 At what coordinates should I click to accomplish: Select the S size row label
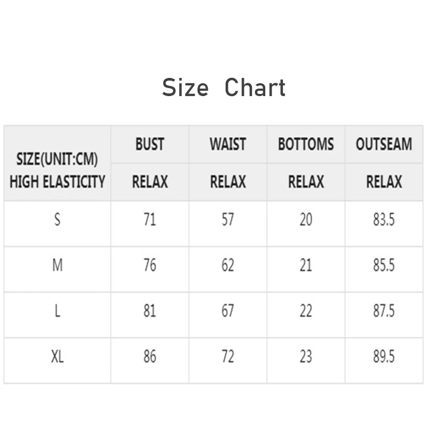[x=57, y=220]
